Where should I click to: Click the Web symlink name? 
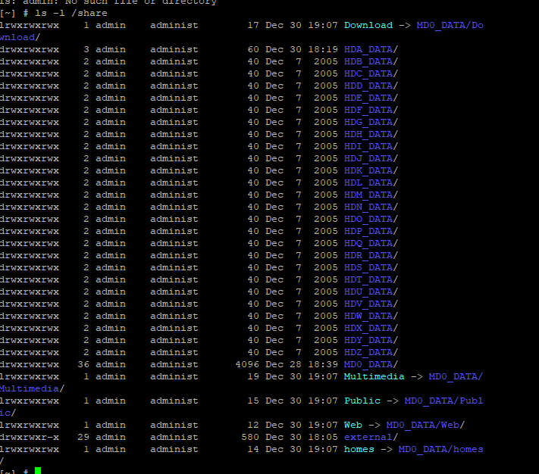[353, 425]
